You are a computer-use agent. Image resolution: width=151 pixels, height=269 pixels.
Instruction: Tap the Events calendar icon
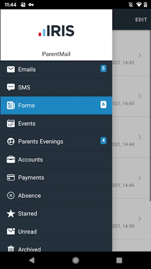(x=11, y=123)
